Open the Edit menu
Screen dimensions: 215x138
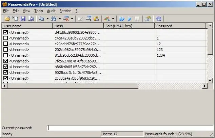coord(16,11)
